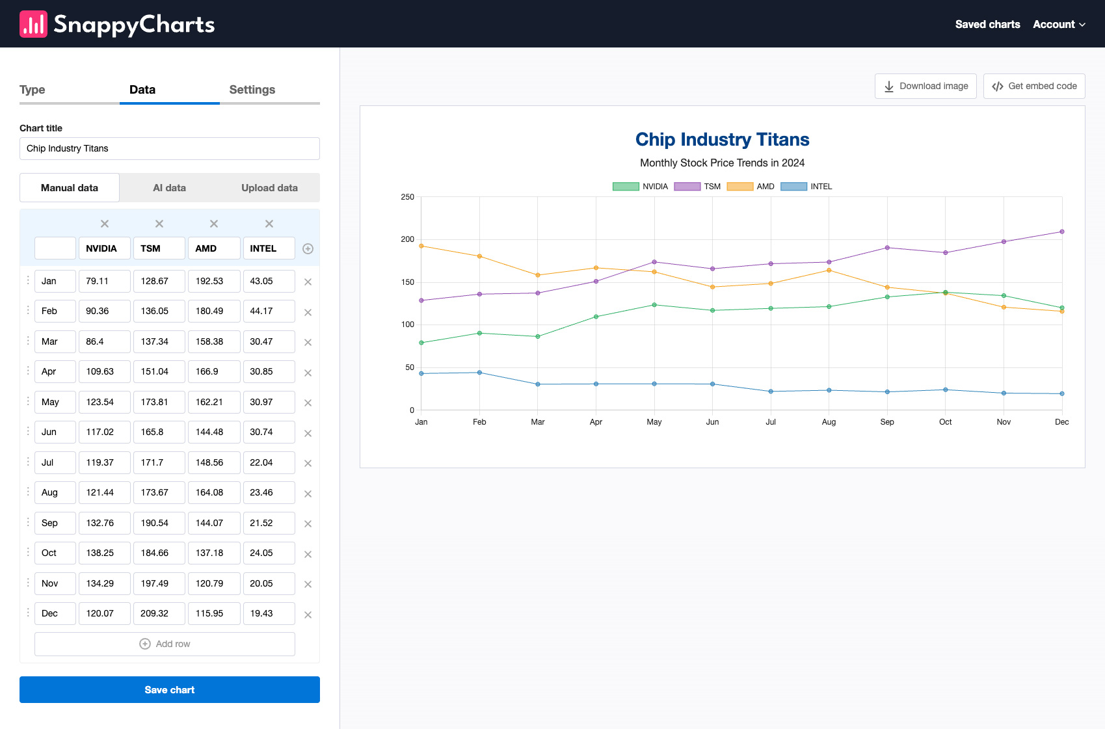This screenshot has width=1105, height=729.
Task: Remove the NVIDIA column
Action: coord(105,224)
